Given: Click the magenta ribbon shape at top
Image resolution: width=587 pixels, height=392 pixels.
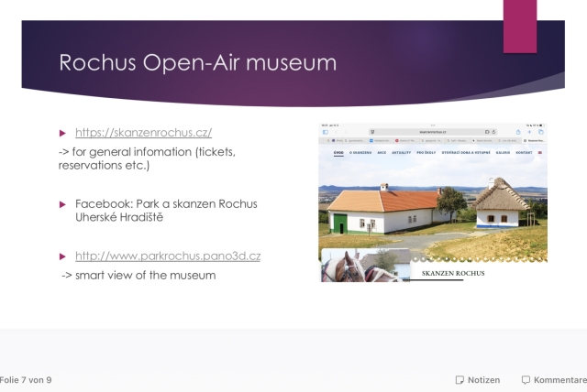Looking at the screenshot, I should (520, 26).
